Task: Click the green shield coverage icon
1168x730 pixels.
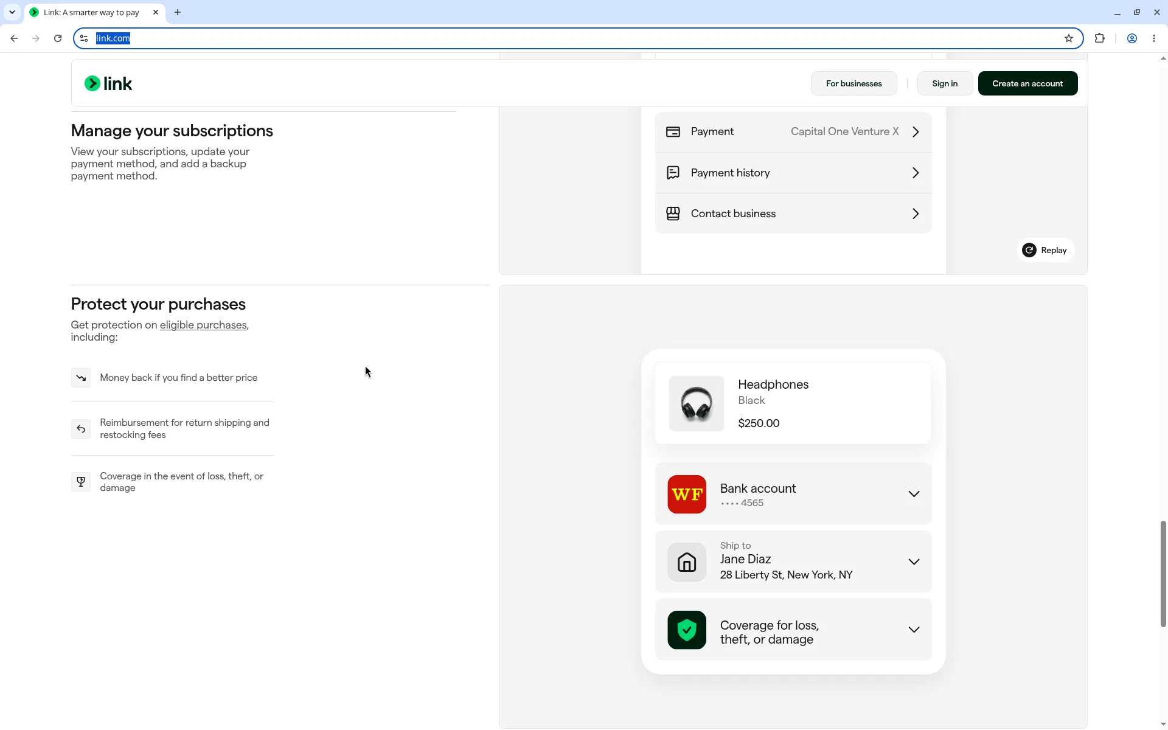Action: click(687, 630)
